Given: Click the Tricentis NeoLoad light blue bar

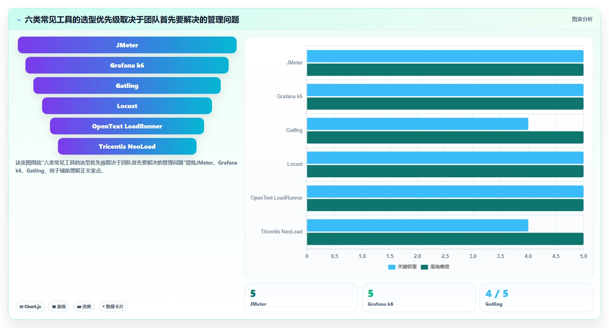Looking at the screenshot, I should click(417, 225).
